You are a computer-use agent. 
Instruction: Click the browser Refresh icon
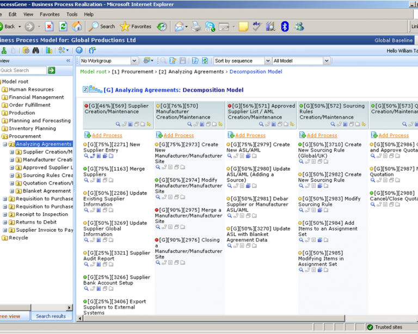pos(63,26)
